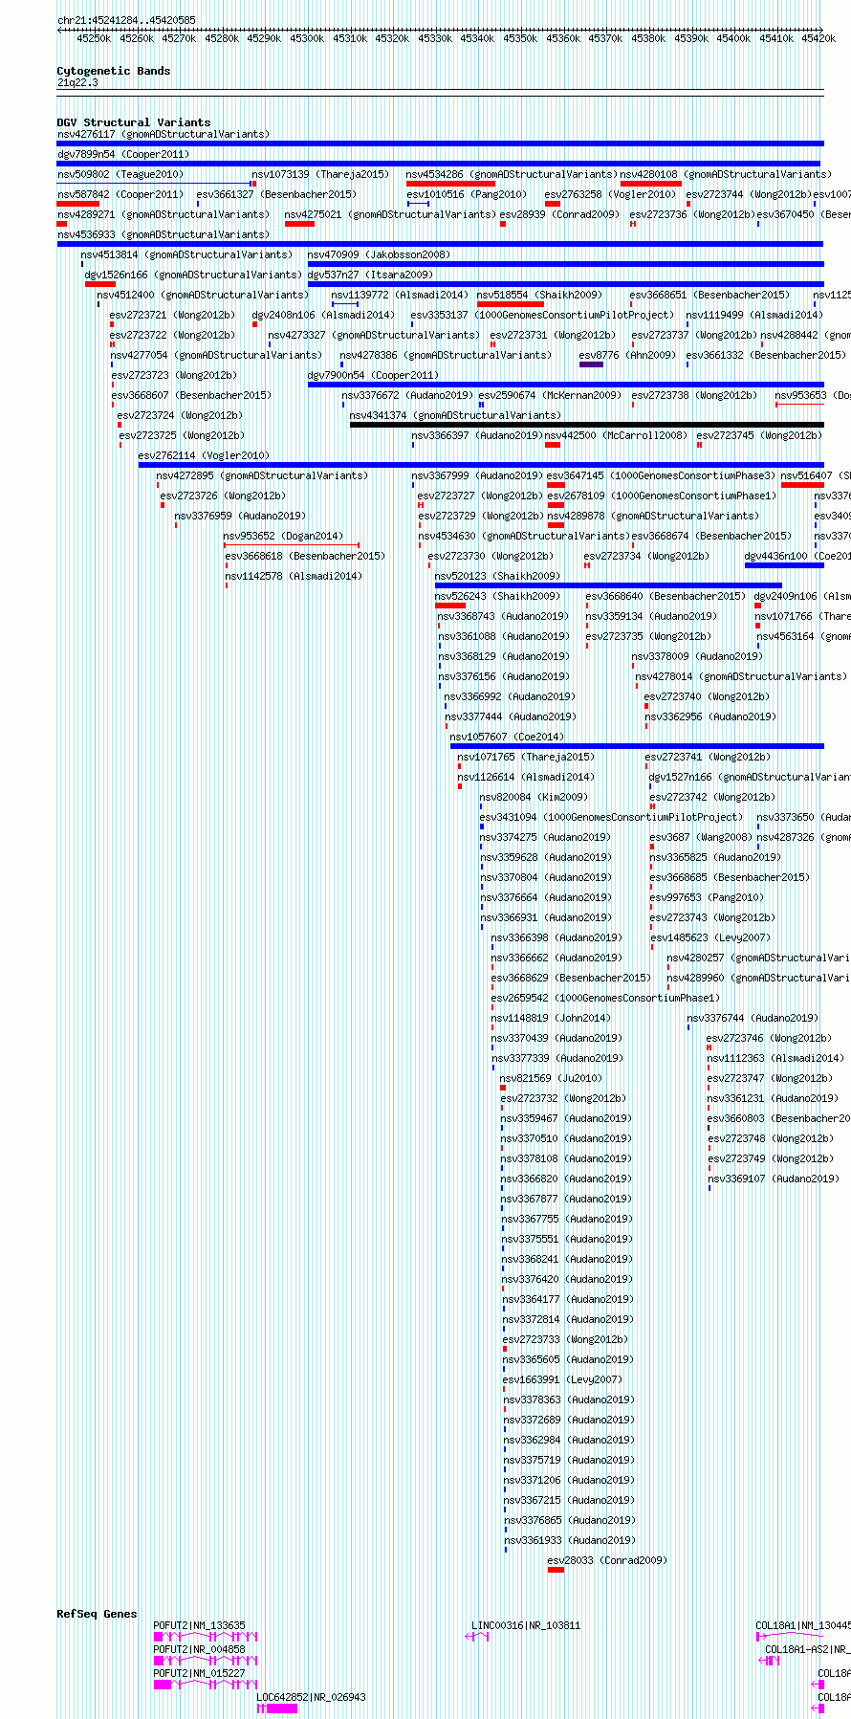Open nsv1112363 (Alsmadi2014) variant label
The height and width of the screenshot is (1719, 851).
pyautogui.click(x=775, y=1058)
